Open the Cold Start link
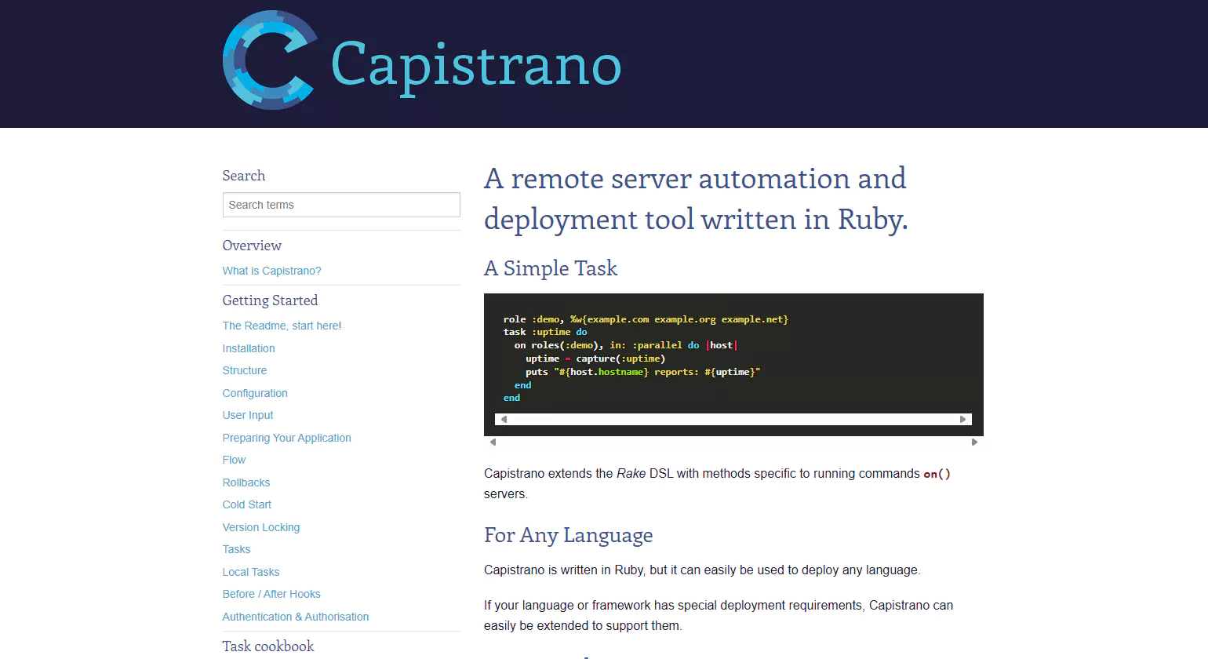 [247, 504]
